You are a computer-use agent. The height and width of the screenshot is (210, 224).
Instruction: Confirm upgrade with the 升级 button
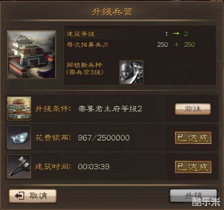pos(193,196)
